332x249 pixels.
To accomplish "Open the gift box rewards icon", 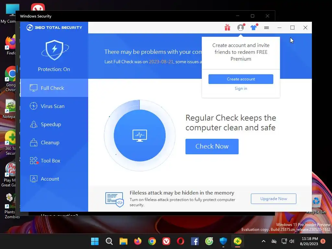I will pos(227,28).
